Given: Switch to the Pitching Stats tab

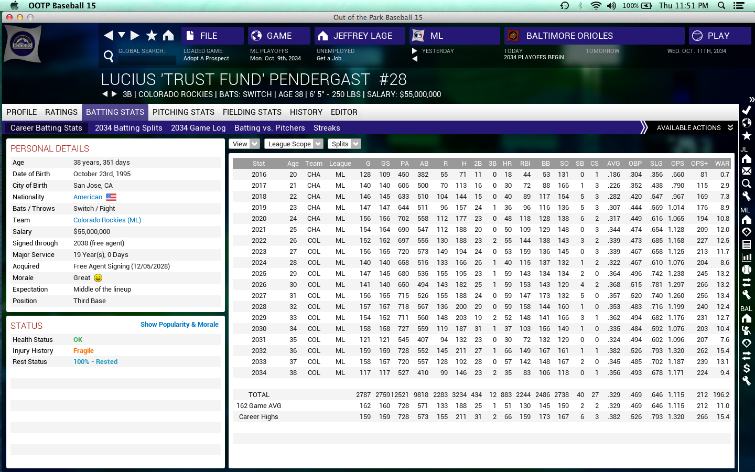Looking at the screenshot, I should tap(183, 112).
